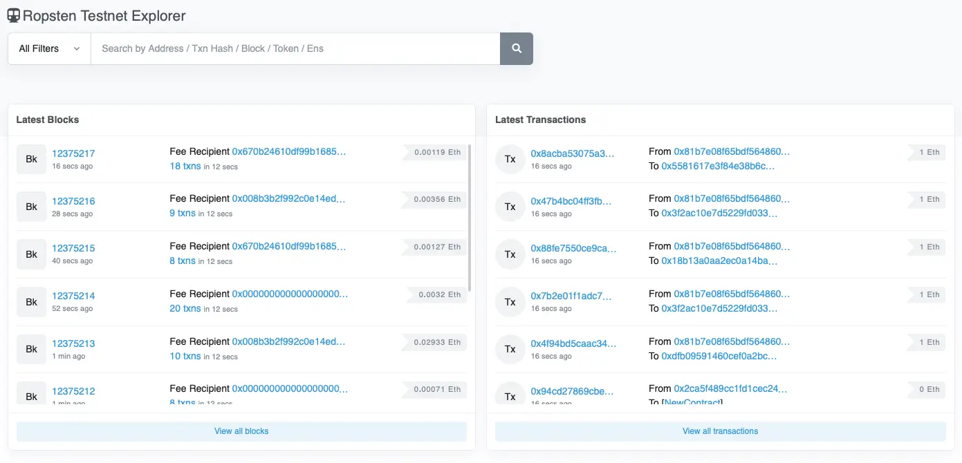
Task: Open block 12375212
Action: point(73,391)
